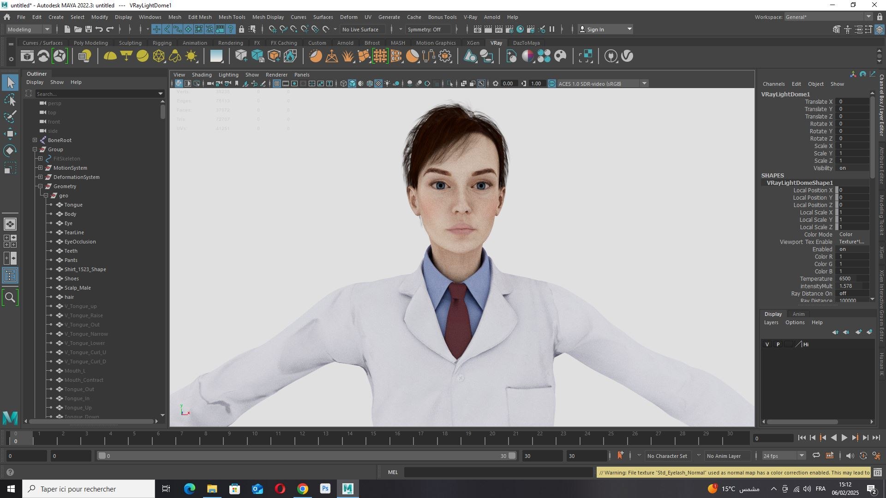Toggle layer visibility V box for Hi
Image resolution: width=886 pixels, height=498 pixels.
pos(767,344)
